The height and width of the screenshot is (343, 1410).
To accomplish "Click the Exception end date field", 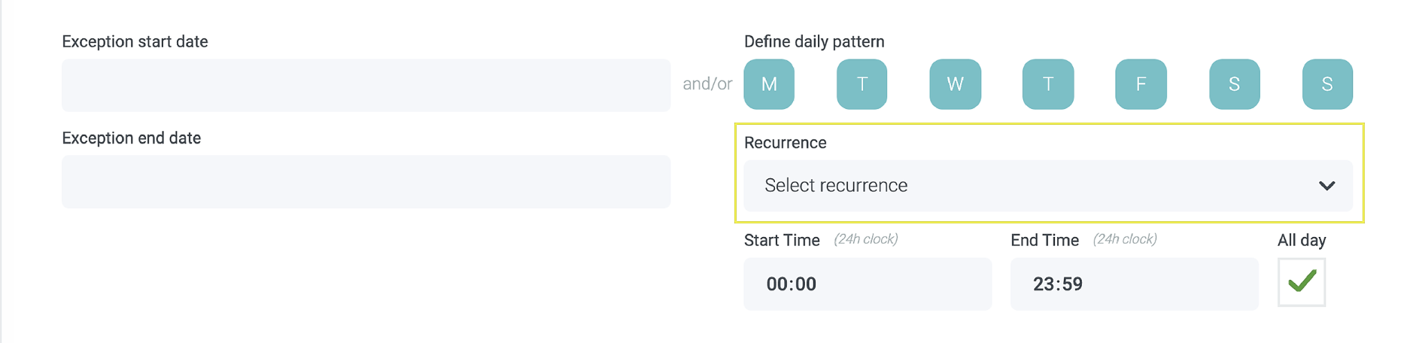I will (x=366, y=182).
